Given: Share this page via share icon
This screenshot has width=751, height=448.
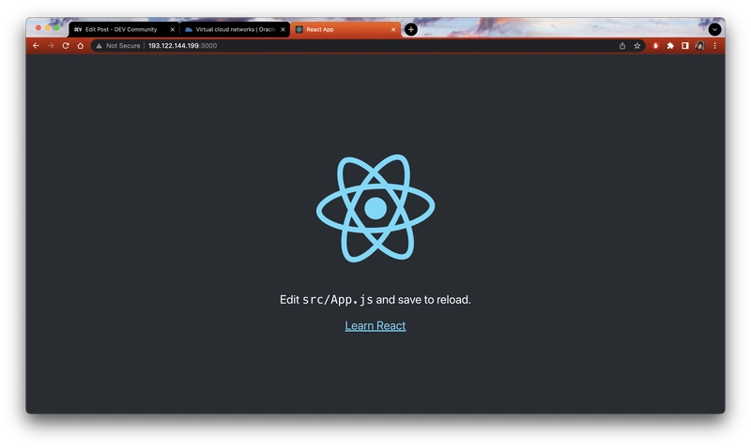Looking at the screenshot, I should [622, 46].
